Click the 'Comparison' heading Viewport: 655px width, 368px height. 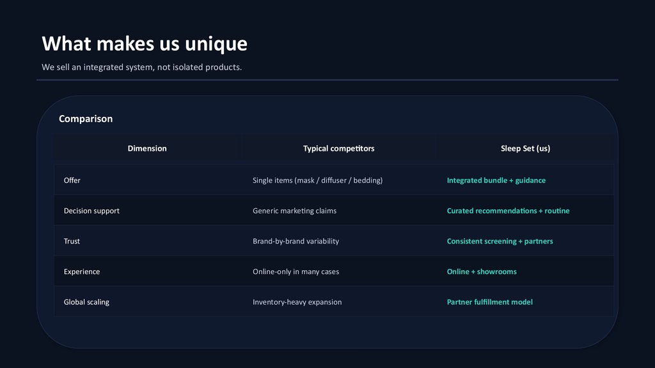click(86, 119)
